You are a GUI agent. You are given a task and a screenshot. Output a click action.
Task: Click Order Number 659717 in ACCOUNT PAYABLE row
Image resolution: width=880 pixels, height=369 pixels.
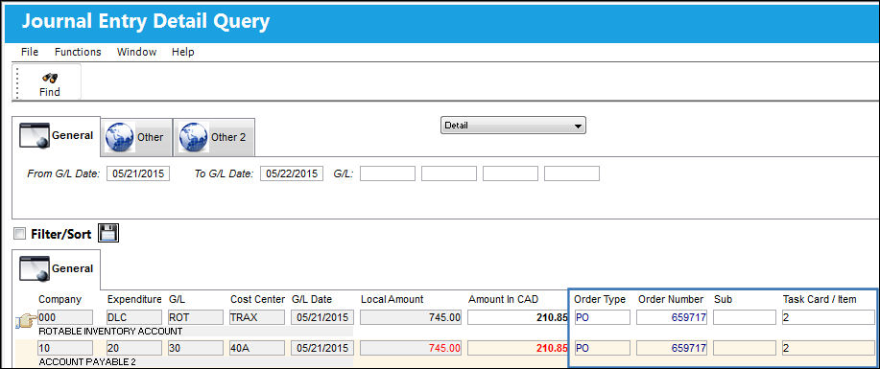coord(673,348)
